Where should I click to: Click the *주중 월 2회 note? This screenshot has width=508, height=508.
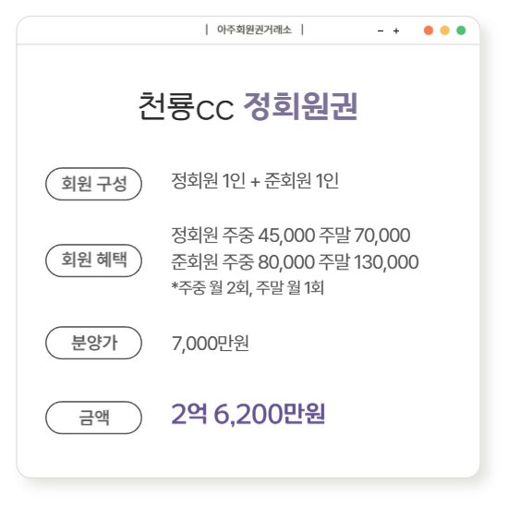point(248,287)
